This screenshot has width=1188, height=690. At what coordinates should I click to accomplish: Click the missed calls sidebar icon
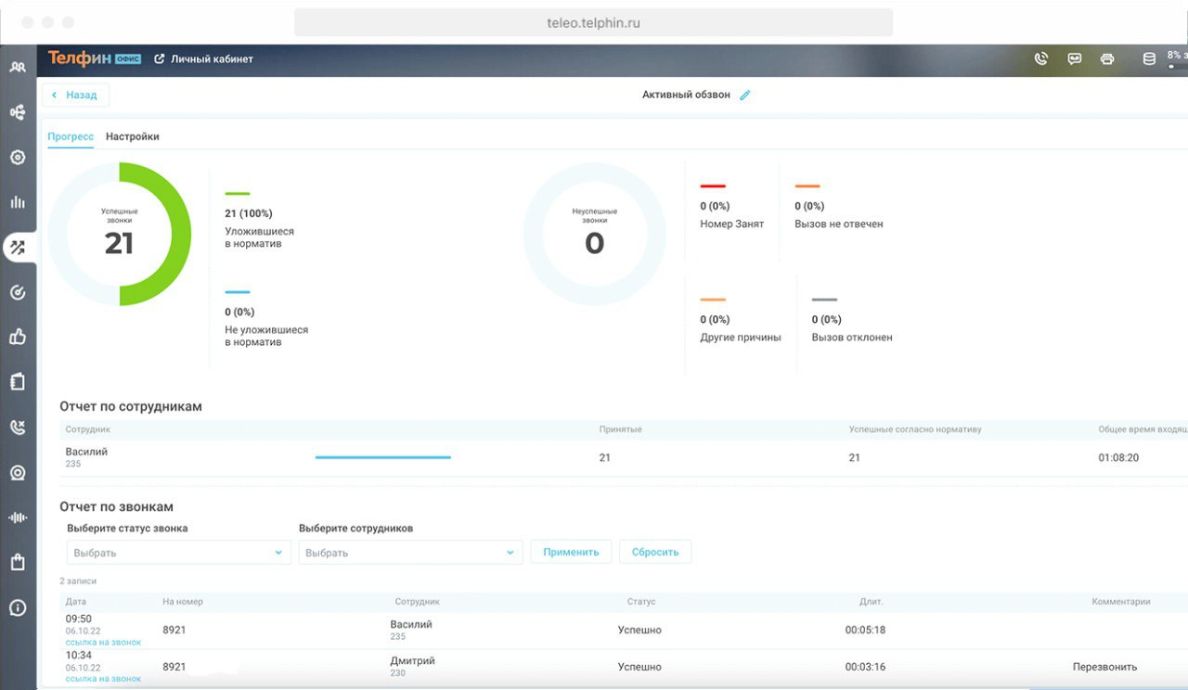[x=18, y=428]
